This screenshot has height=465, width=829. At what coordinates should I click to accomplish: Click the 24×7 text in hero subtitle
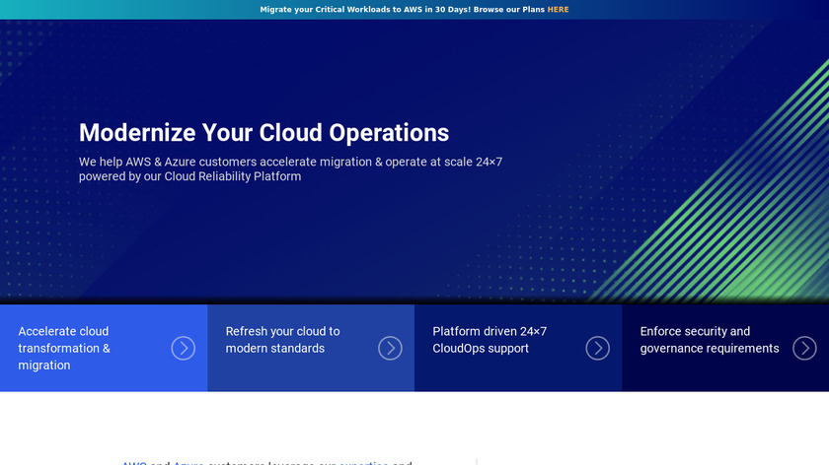(x=489, y=162)
